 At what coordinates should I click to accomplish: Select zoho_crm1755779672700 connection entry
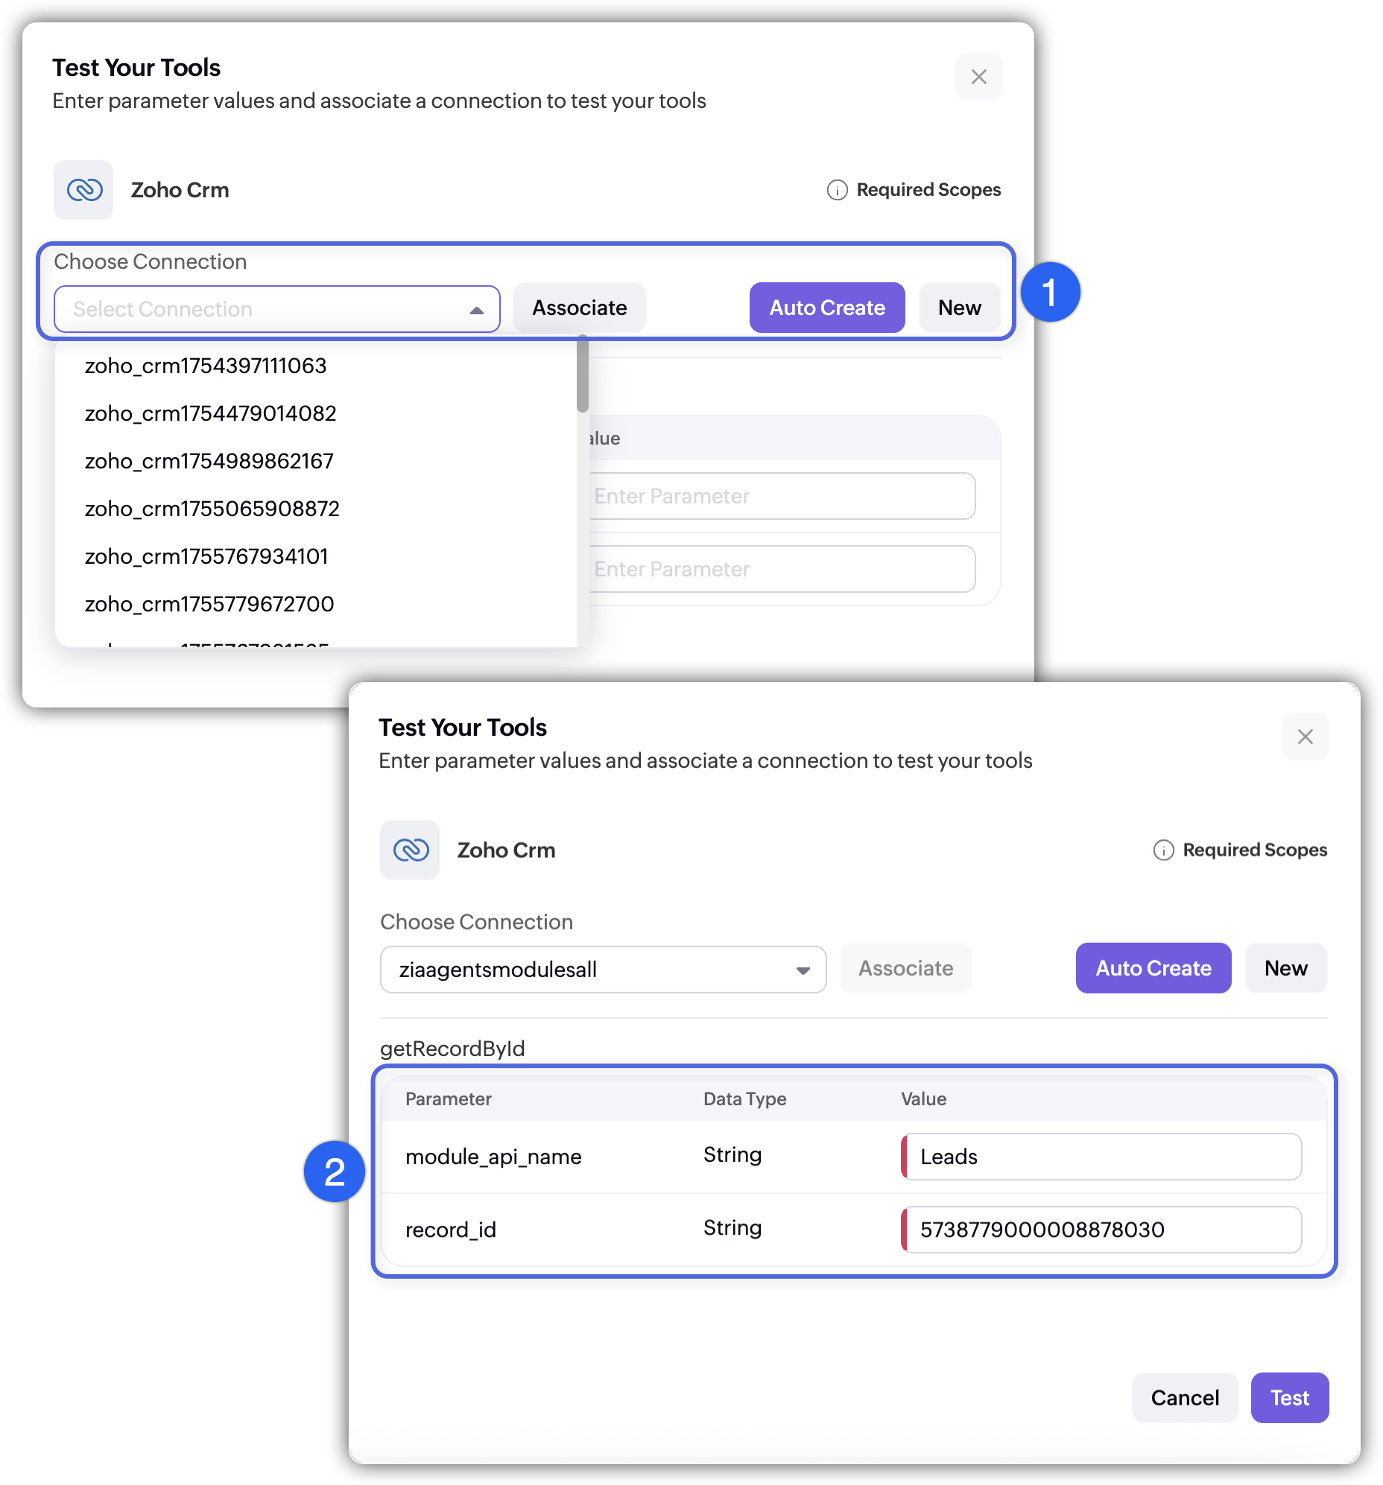point(209,604)
